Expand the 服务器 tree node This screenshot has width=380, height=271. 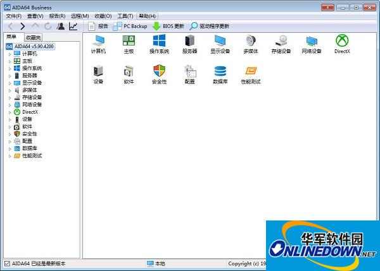point(10,76)
